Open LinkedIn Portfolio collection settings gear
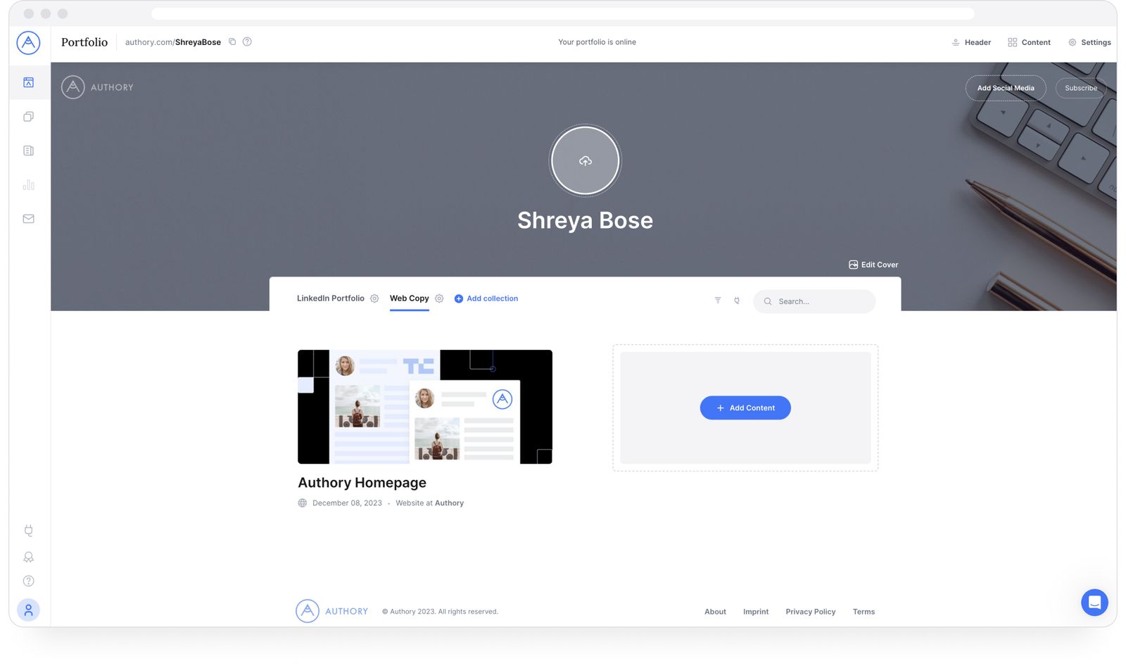This screenshot has width=1126, height=670. pyautogui.click(x=374, y=299)
